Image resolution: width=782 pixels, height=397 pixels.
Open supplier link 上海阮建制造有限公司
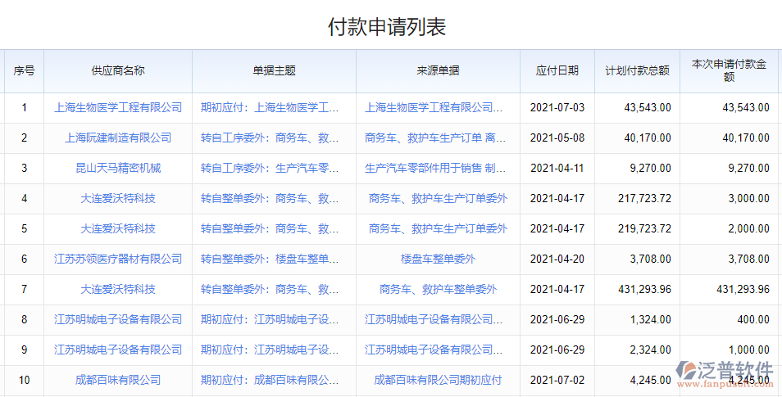(118, 138)
